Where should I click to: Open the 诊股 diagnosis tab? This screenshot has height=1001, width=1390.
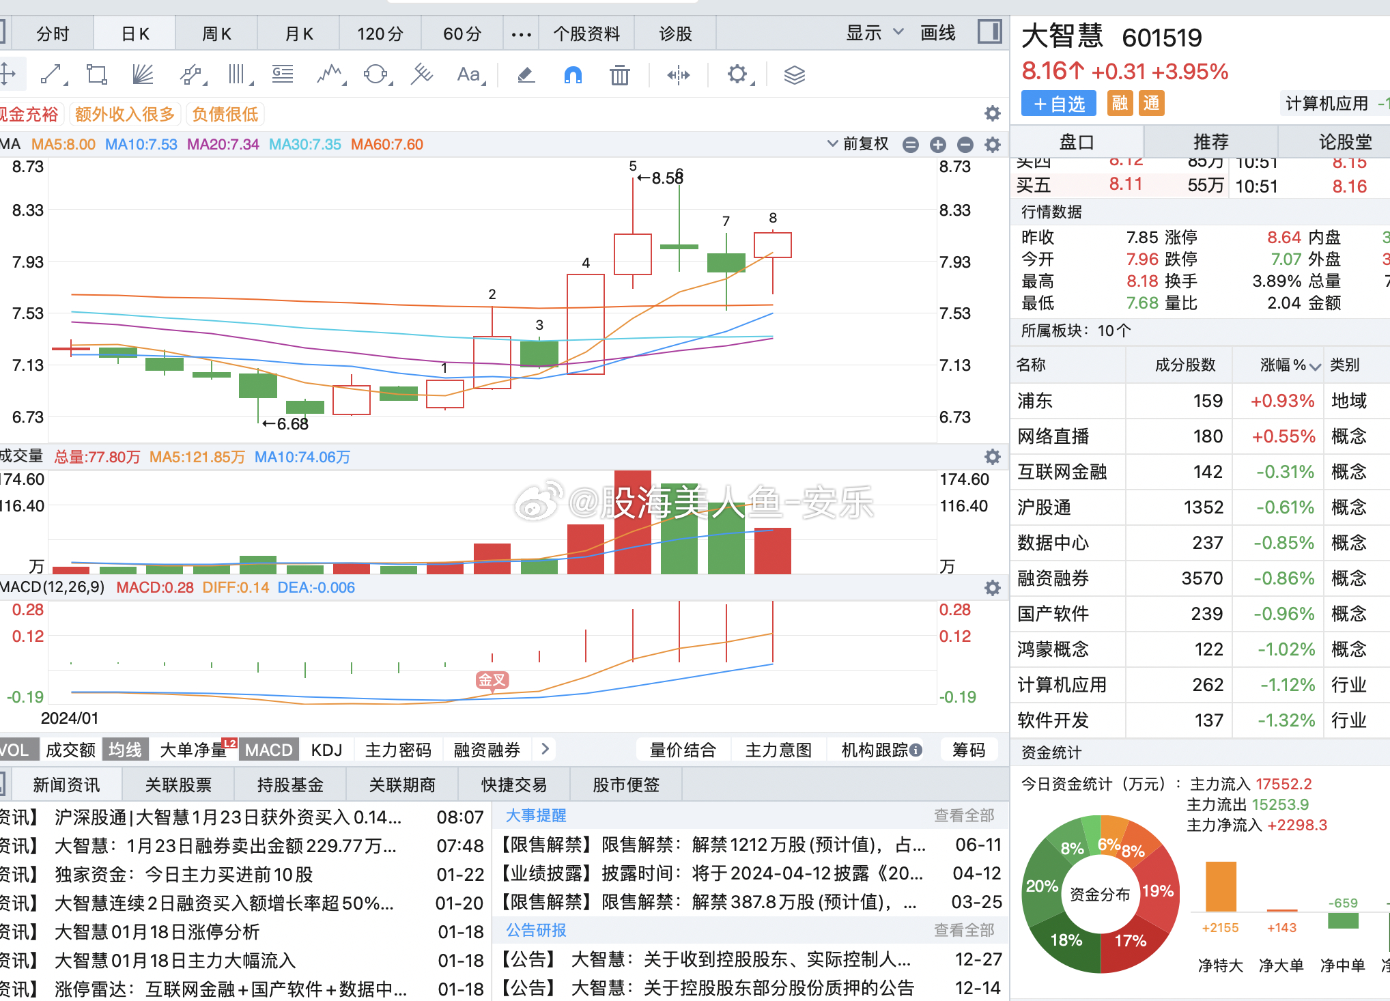coord(675,33)
